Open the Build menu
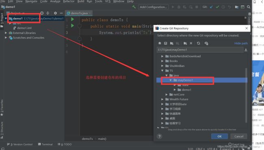This screenshot has height=150, width=264. tap(81, 2)
